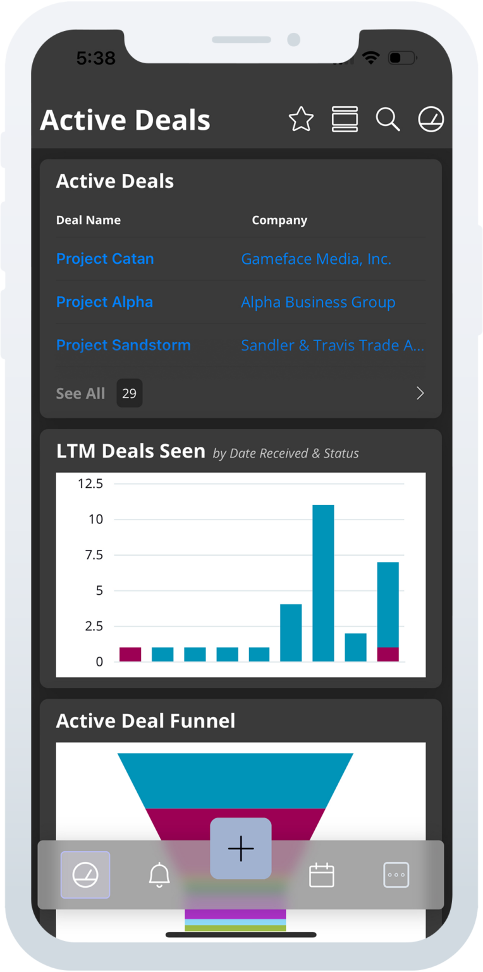Select the Sandler & Travis Trade company link
Screen dimensions: 483x972
coord(333,345)
